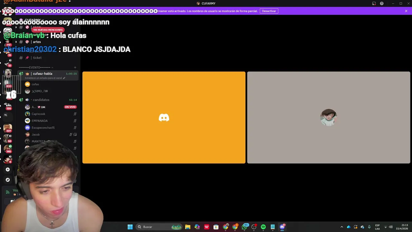Collapse the EVENTO channel category
Screen dimensions: 412x232
(x=36, y=67)
